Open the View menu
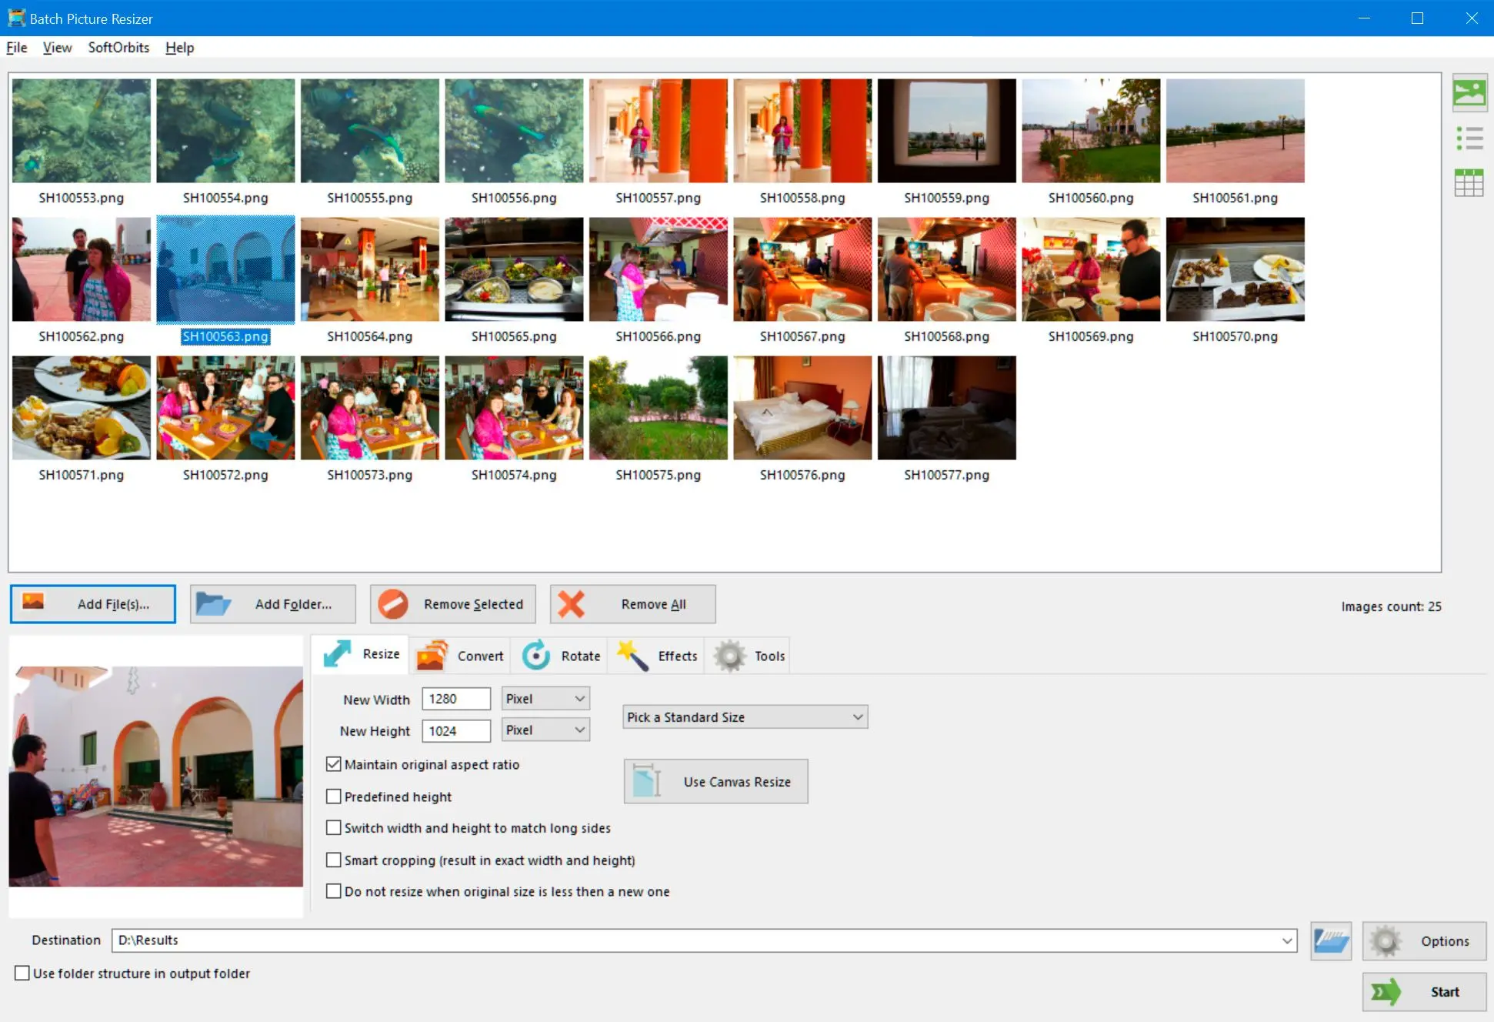The height and width of the screenshot is (1022, 1494). [55, 48]
